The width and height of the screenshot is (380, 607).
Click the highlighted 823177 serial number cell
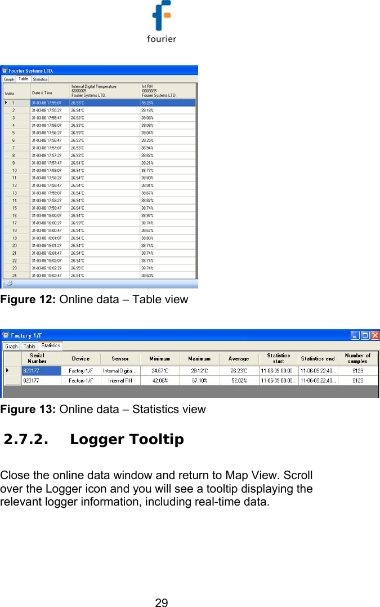tap(41, 370)
